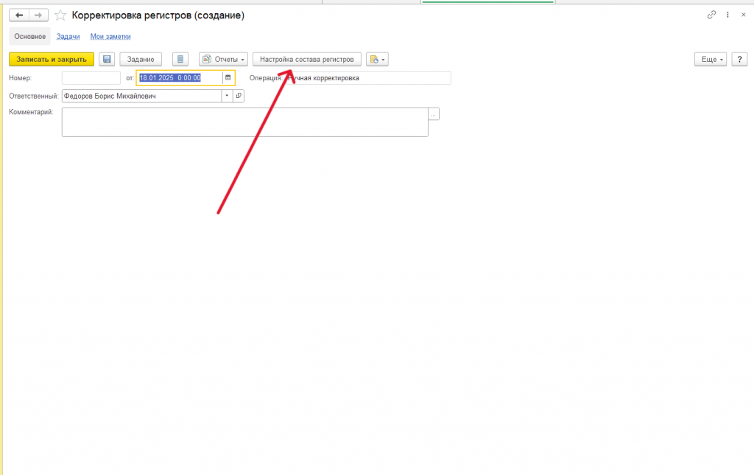Click inside the Комментарий text area
754x475 pixels.
coord(244,122)
